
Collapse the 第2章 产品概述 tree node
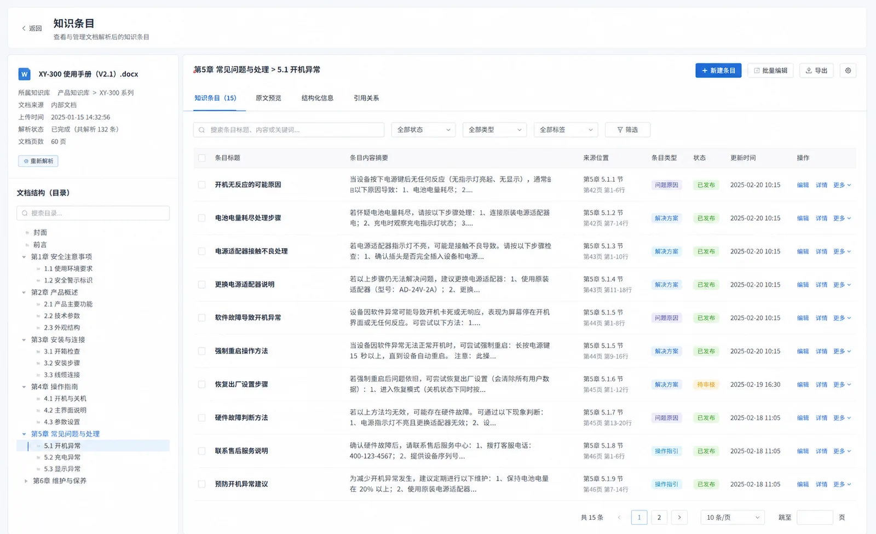[x=24, y=292]
